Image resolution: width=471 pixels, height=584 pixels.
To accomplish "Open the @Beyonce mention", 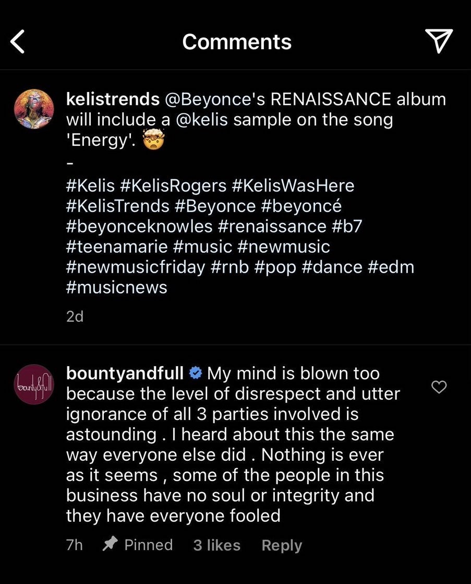I will [203, 99].
